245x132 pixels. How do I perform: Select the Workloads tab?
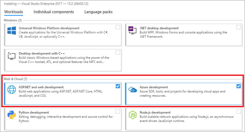click(x=14, y=12)
